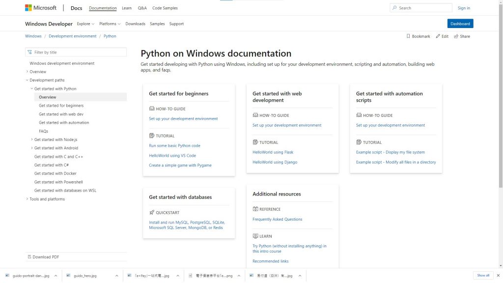Expand Get started with Node.js tree node

click(32, 140)
